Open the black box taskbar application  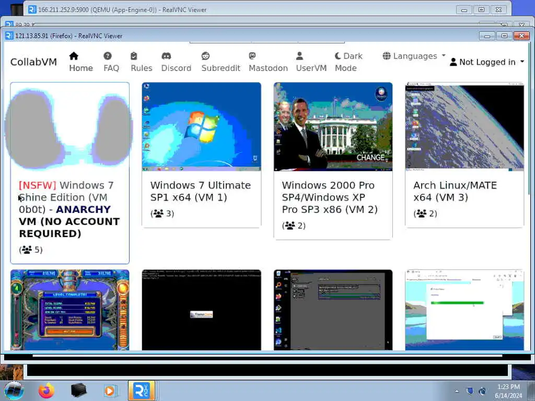coord(78,391)
